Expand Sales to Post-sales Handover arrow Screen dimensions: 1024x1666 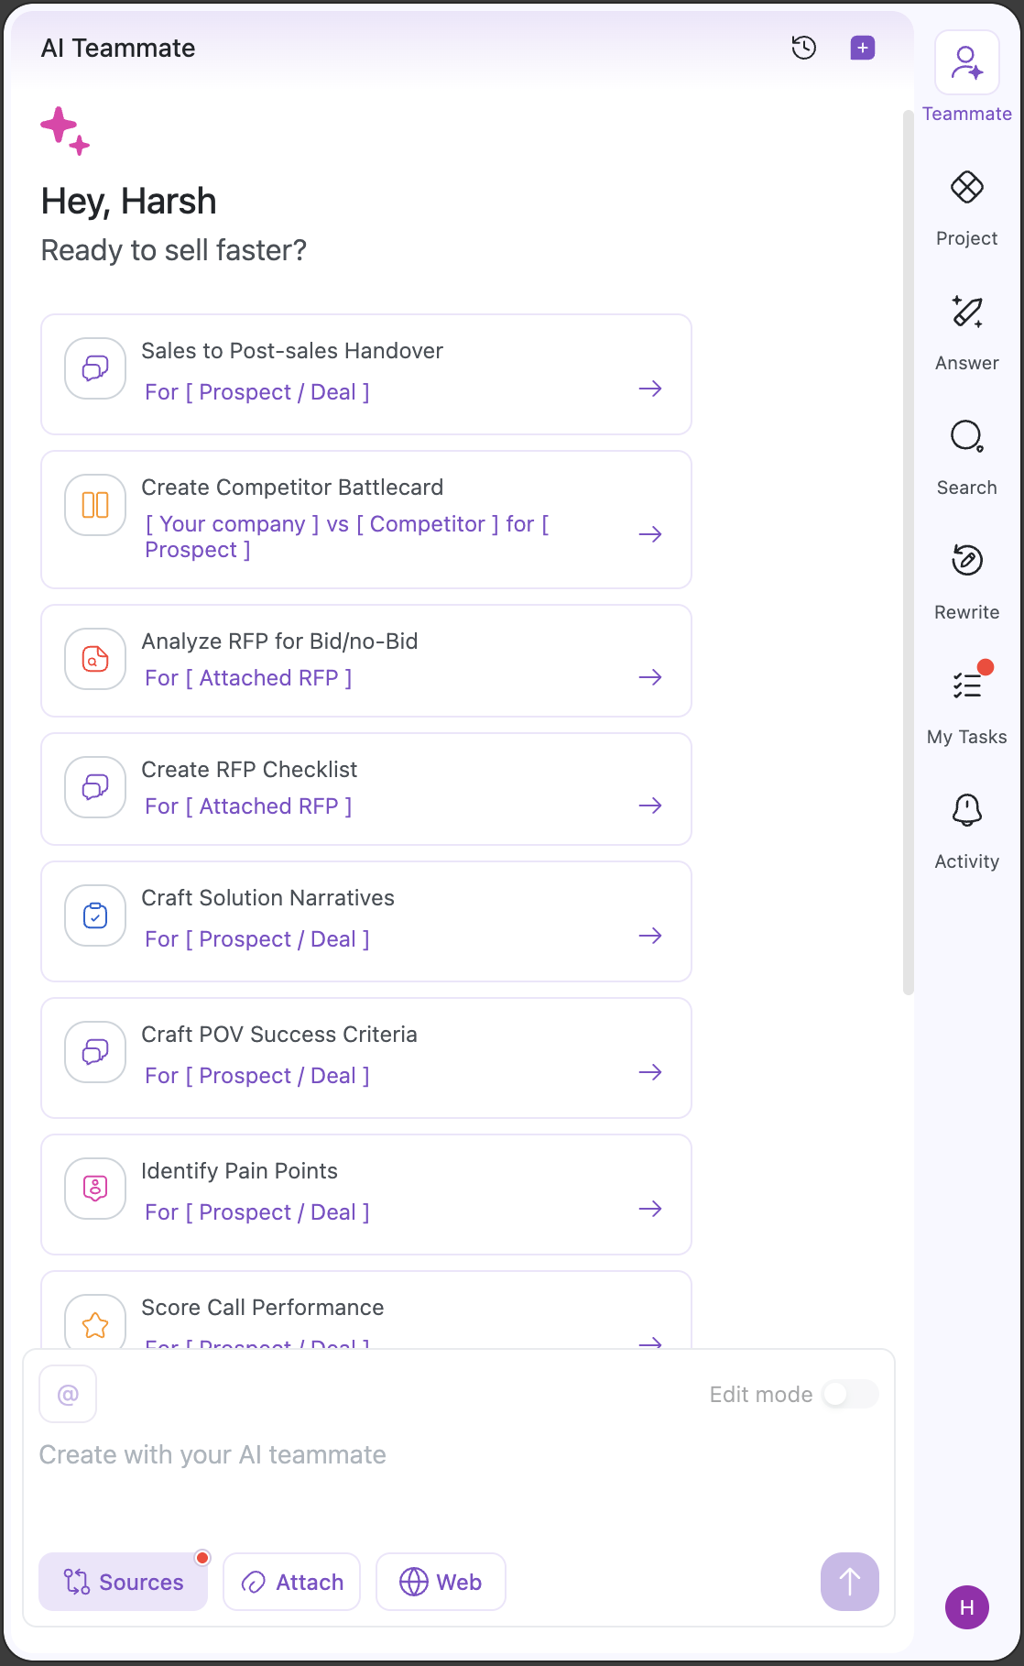(650, 389)
